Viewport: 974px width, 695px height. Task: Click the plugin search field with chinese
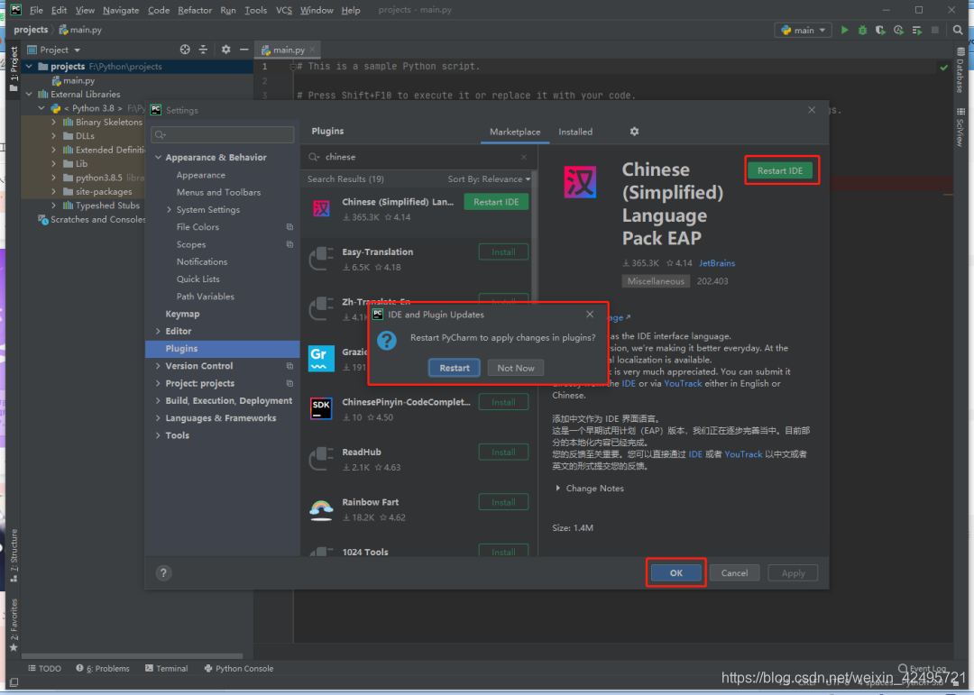418,157
